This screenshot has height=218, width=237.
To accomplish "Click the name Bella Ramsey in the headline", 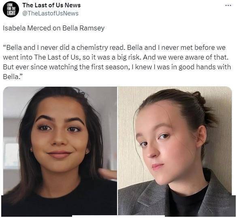I will pos(83,28).
